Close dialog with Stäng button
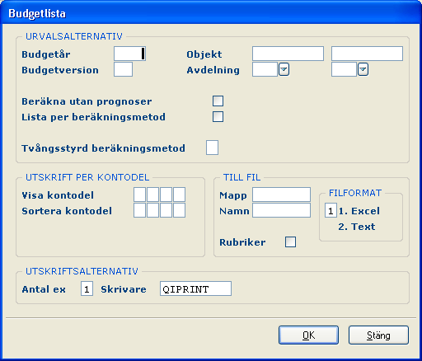The width and height of the screenshot is (422, 361). pyautogui.click(x=378, y=335)
